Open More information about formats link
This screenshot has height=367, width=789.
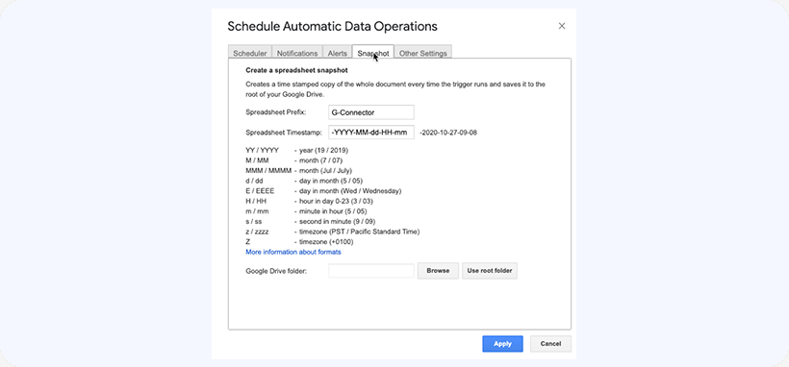point(293,252)
